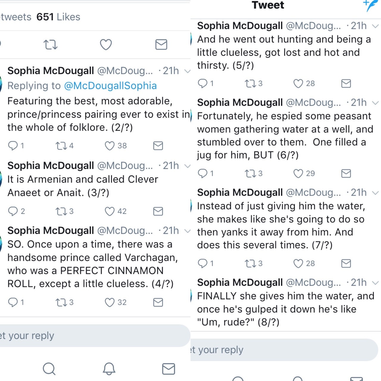Tap the right thread's reply input field

click(283, 350)
